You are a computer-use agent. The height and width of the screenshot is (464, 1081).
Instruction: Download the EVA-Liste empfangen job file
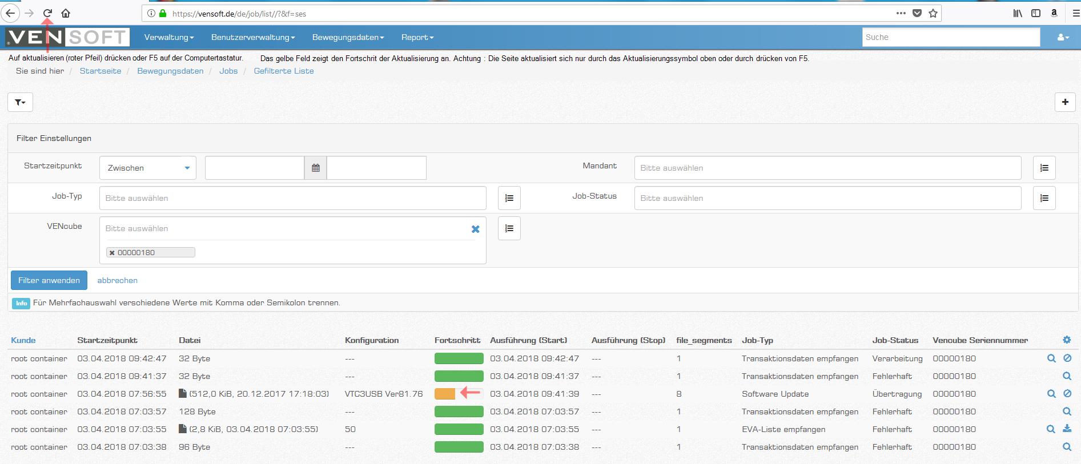click(x=1067, y=429)
